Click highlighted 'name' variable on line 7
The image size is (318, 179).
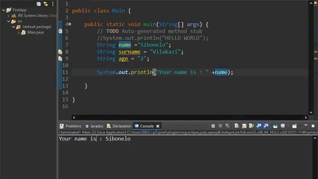click(125, 45)
